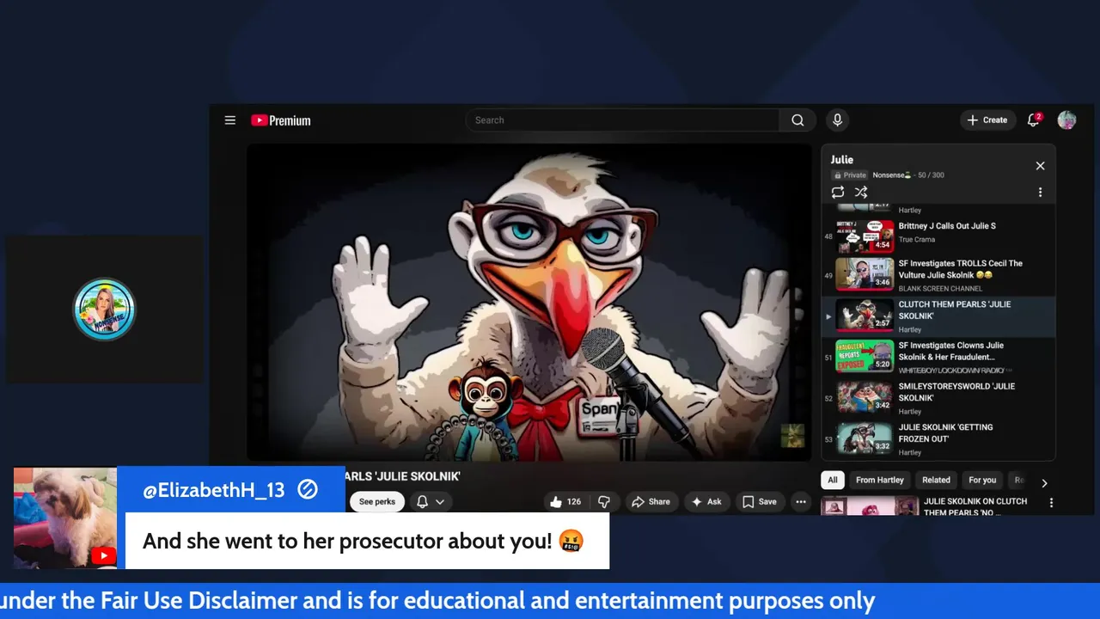Click the Julie playlist title
1100x619 pixels.
(x=842, y=160)
